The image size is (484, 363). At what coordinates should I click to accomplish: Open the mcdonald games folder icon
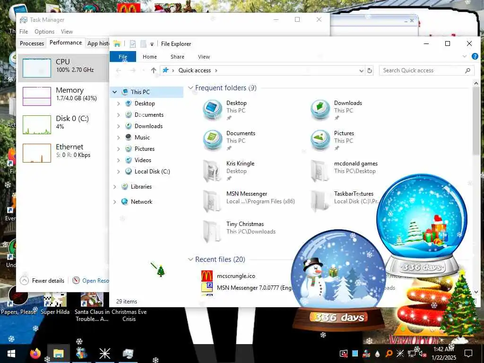pyautogui.click(x=320, y=170)
